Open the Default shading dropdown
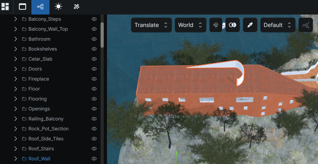This screenshot has width=318, height=164. pos(278,25)
